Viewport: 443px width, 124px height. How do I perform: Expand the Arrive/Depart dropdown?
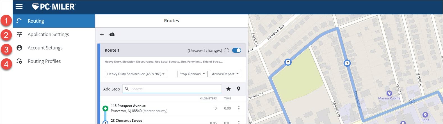pyautogui.click(x=225, y=74)
